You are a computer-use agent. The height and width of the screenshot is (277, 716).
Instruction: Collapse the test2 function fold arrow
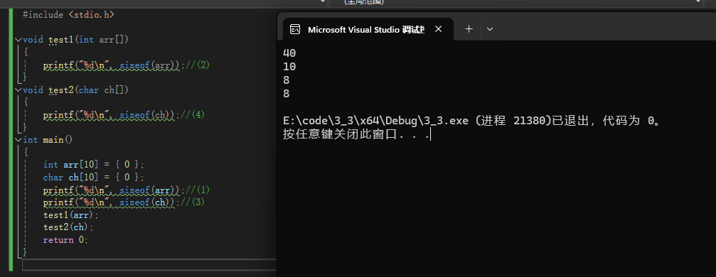(18, 90)
